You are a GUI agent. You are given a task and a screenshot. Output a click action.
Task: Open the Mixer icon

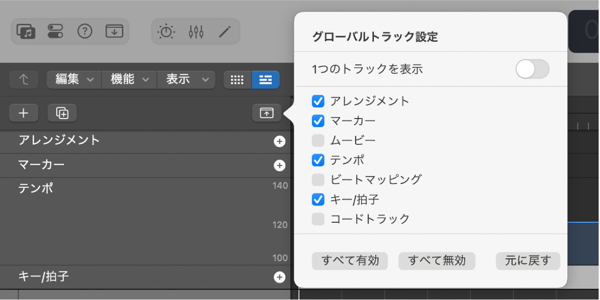pos(196,31)
